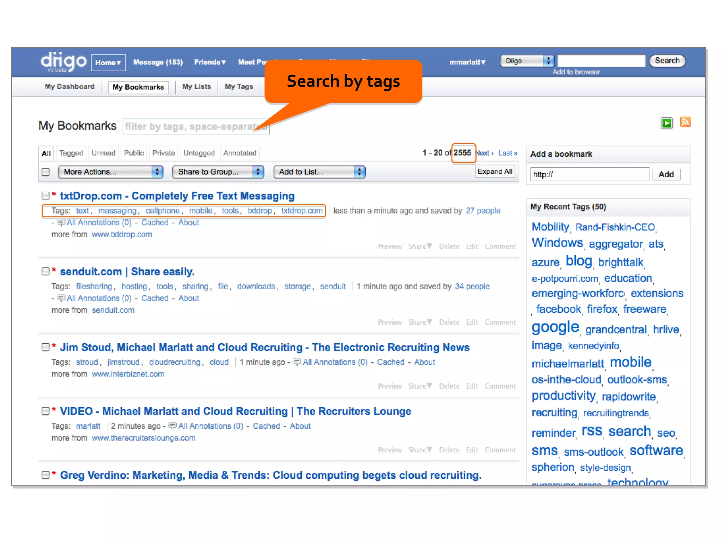Focus the top search text field

tap(602, 61)
